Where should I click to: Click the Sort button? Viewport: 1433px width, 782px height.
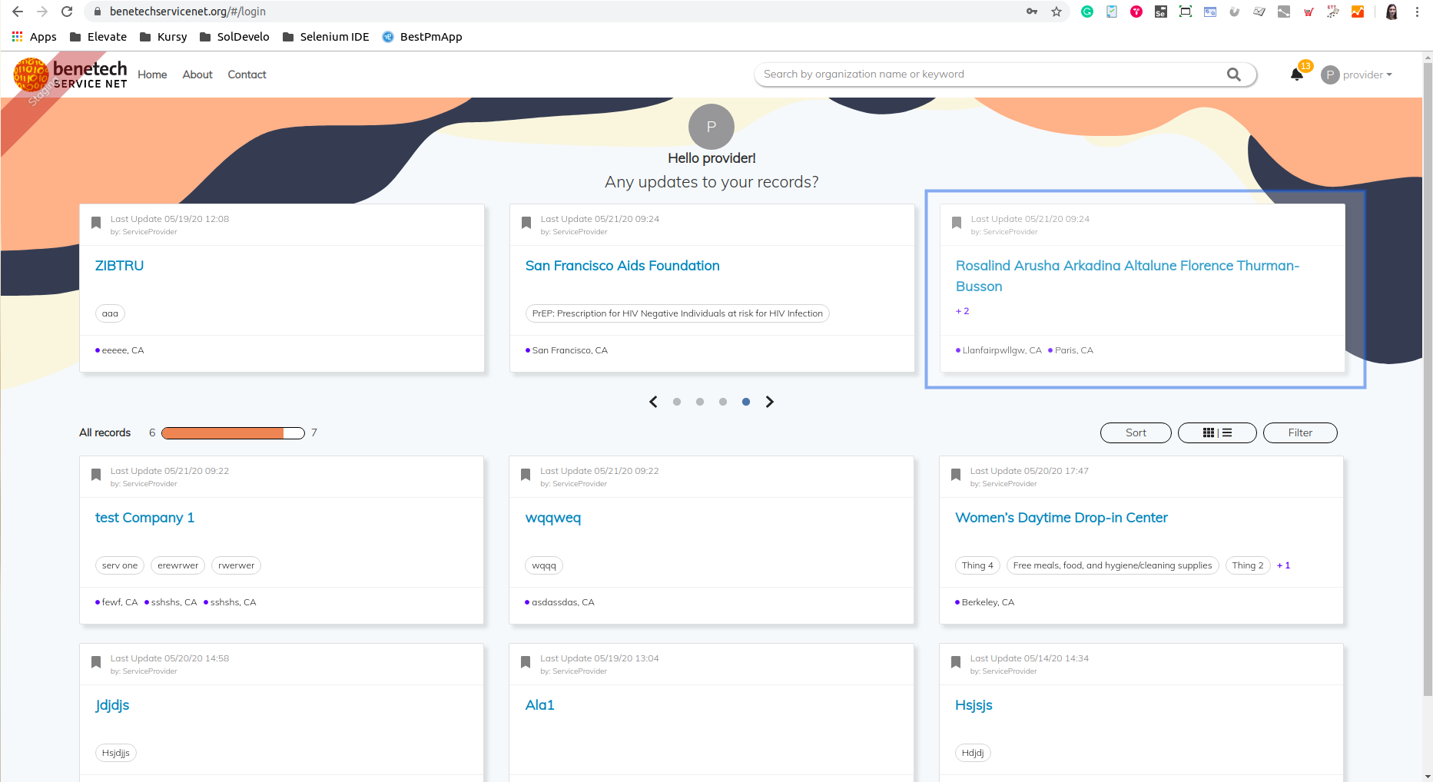pos(1135,432)
